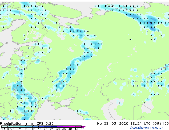Image resolution: width=169 pixels, height=130 pixels.
Task: Click the '45' legend scale label
Action: point(76,129)
